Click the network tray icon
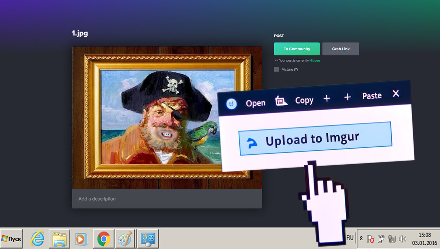 click(x=392, y=239)
